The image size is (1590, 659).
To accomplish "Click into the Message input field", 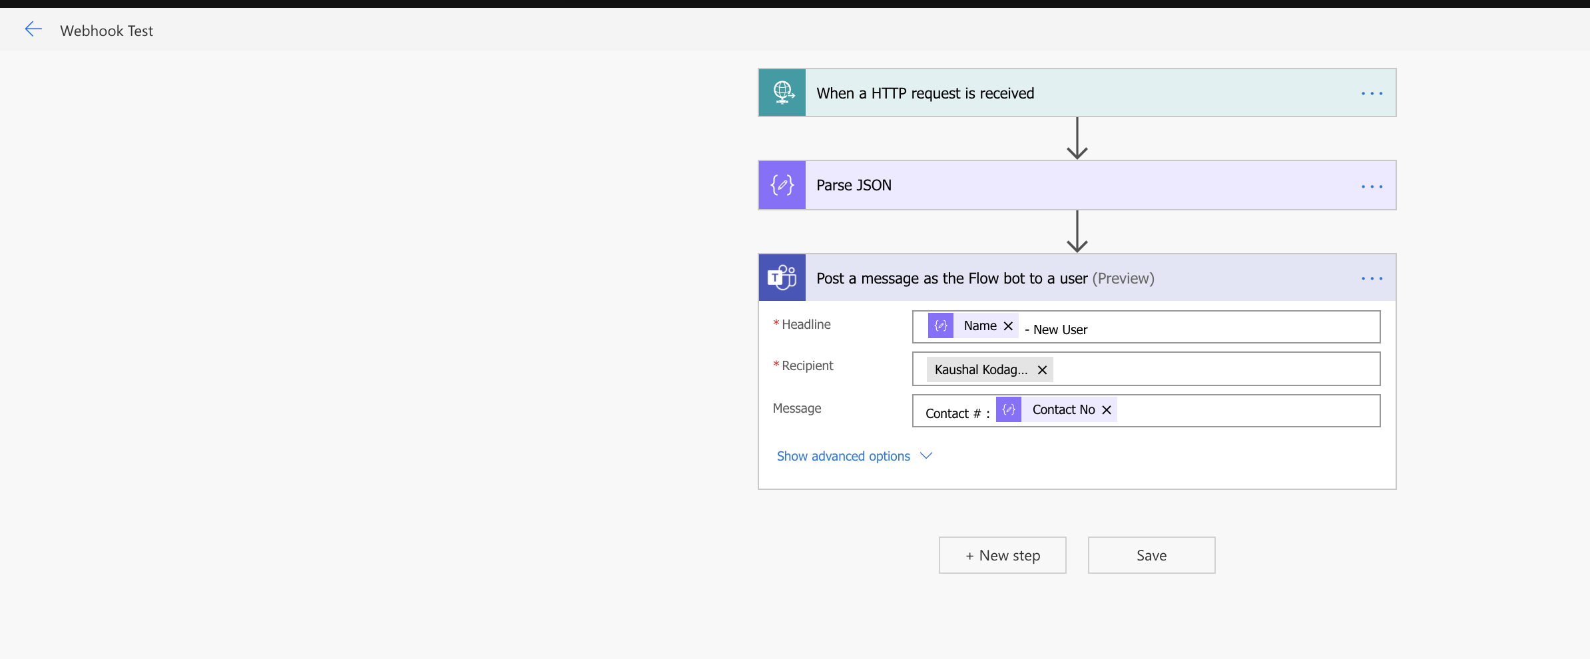I will pos(1245,411).
